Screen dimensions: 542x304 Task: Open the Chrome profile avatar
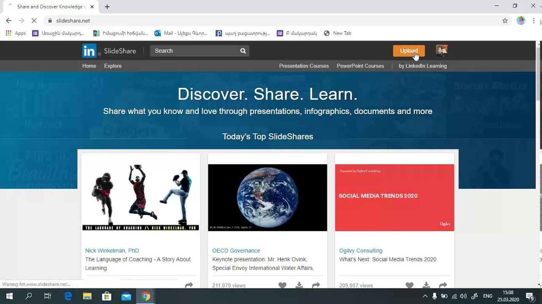(521, 21)
